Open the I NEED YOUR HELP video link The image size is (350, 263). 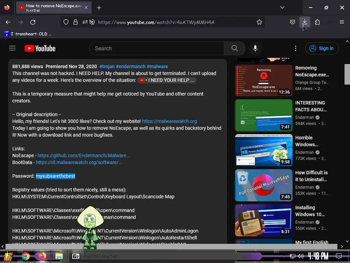coord(167,80)
